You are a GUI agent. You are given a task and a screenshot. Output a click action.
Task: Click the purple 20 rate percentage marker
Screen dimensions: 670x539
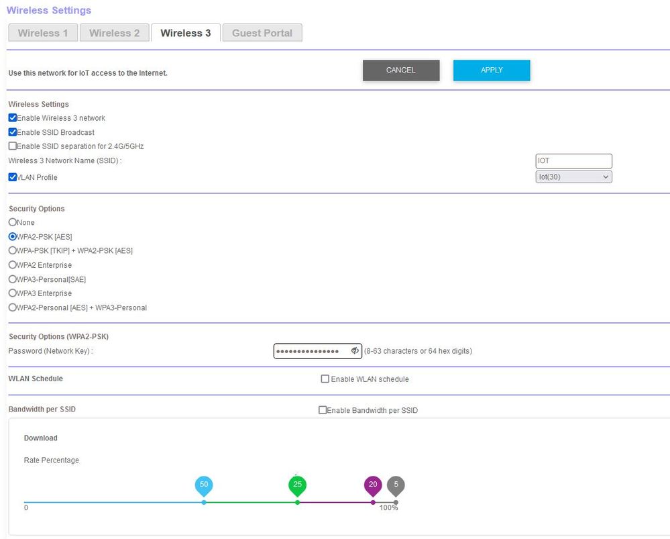pyautogui.click(x=373, y=483)
